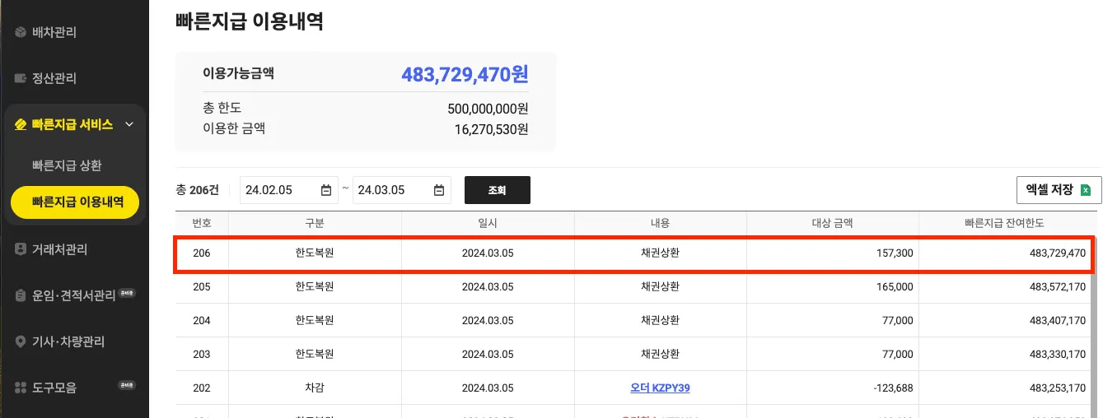
Task: Click the 배차관리 box icon
Action: pyautogui.click(x=21, y=33)
